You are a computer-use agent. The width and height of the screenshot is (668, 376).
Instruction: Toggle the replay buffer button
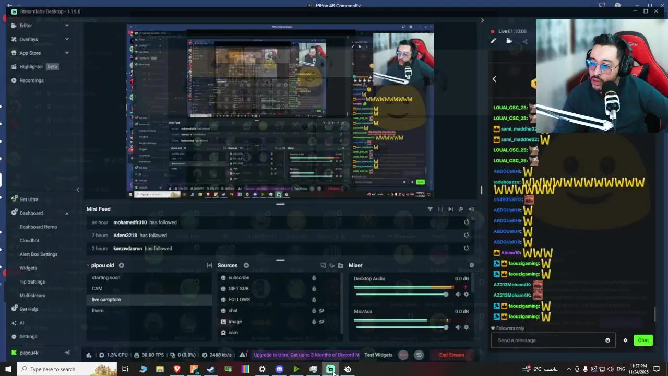419,355
